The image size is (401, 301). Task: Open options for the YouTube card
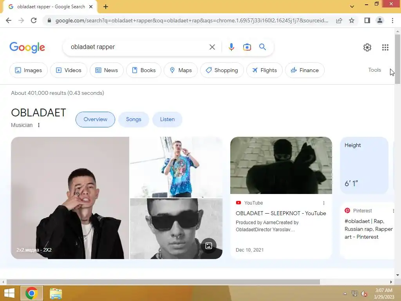point(324,203)
